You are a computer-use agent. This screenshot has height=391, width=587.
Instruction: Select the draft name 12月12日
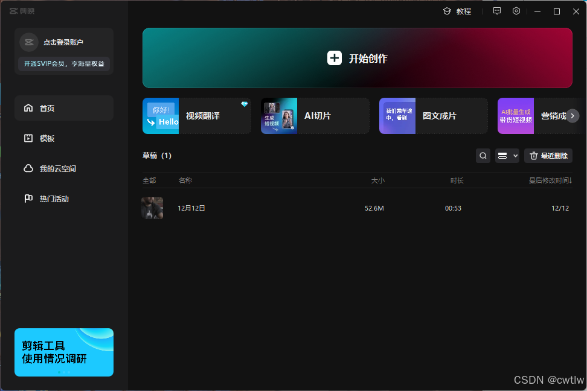click(191, 208)
